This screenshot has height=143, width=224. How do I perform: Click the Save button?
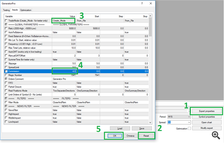coord(142,128)
